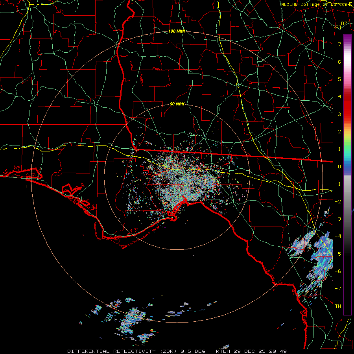The width and height of the screenshot is (354, 354).
Task: Click the "-4" value on color scale
Action: pos(338,236)
